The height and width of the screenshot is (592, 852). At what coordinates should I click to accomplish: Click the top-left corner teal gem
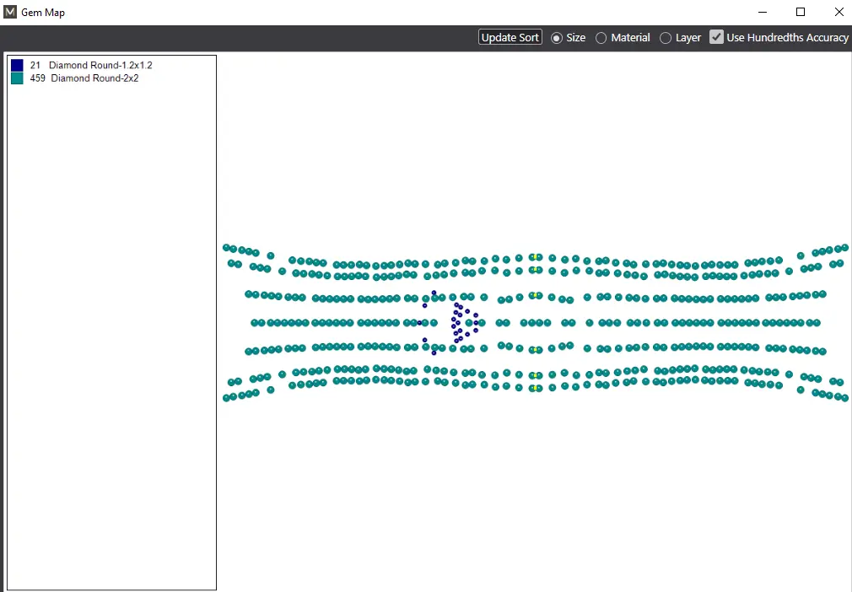[226, 247]
